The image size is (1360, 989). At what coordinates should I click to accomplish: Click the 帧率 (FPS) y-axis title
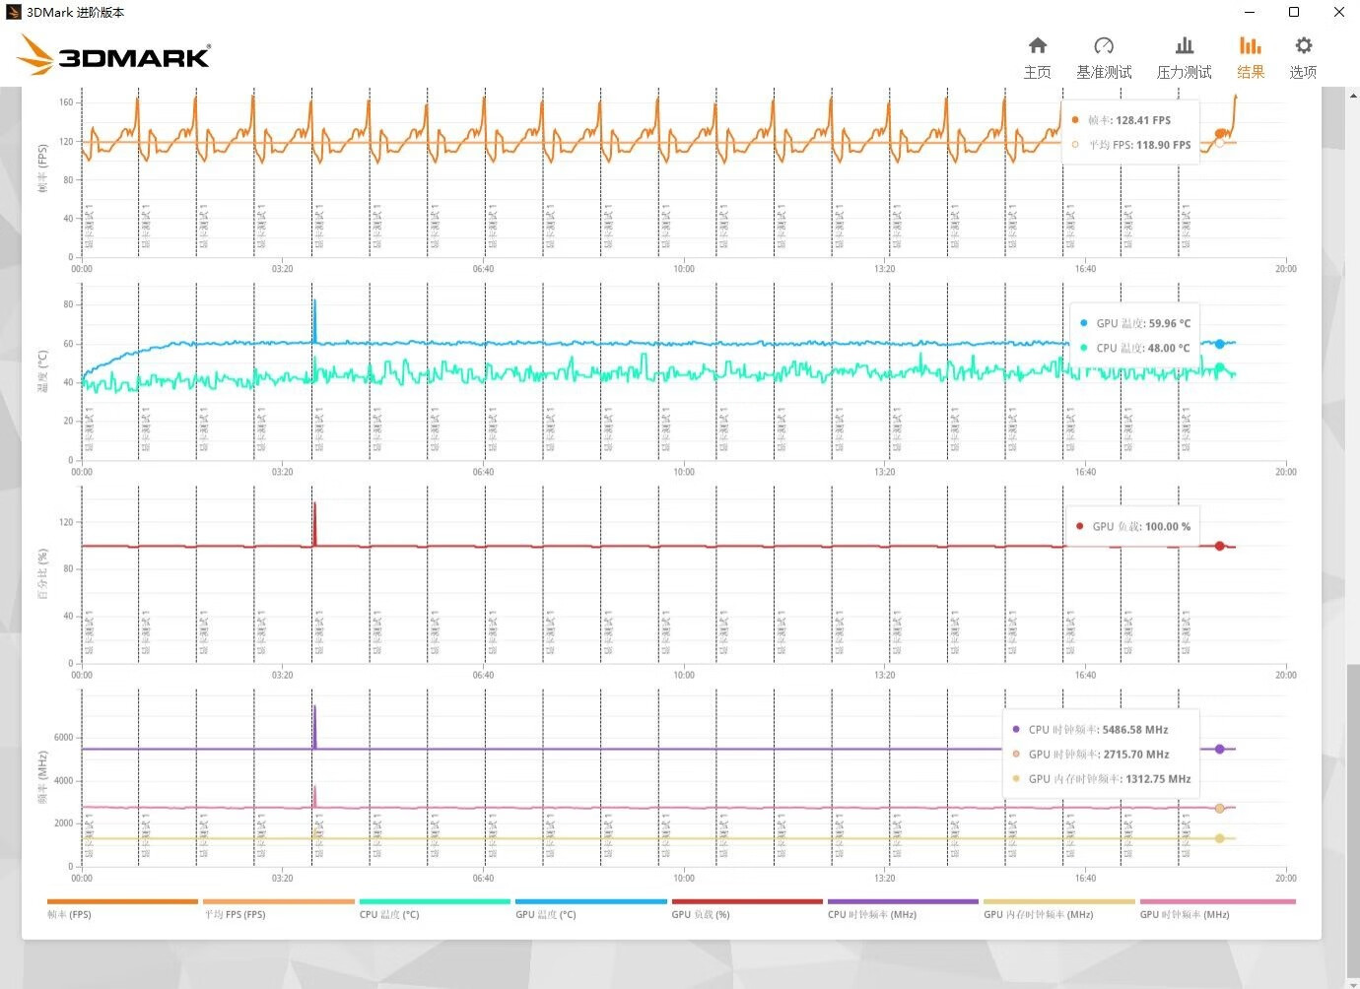(x=42, y=167)
